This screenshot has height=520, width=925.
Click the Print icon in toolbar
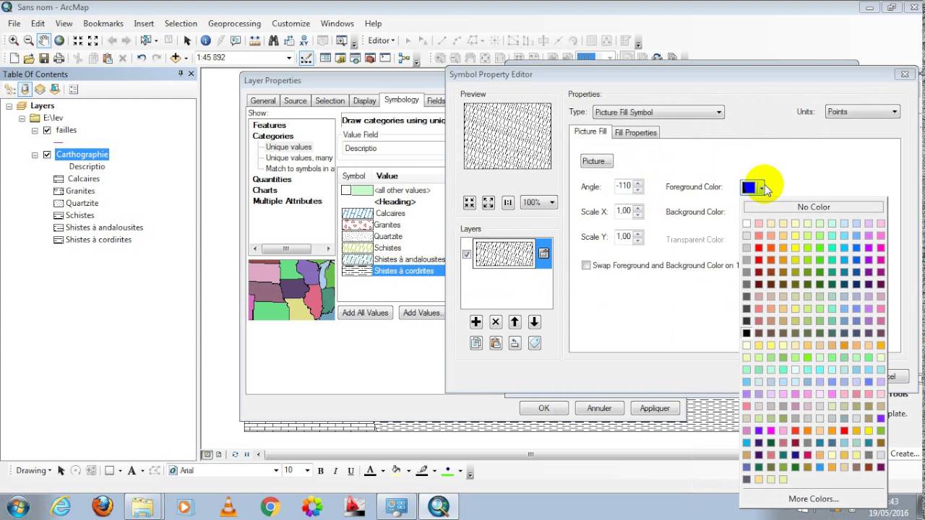pos(59,58)
